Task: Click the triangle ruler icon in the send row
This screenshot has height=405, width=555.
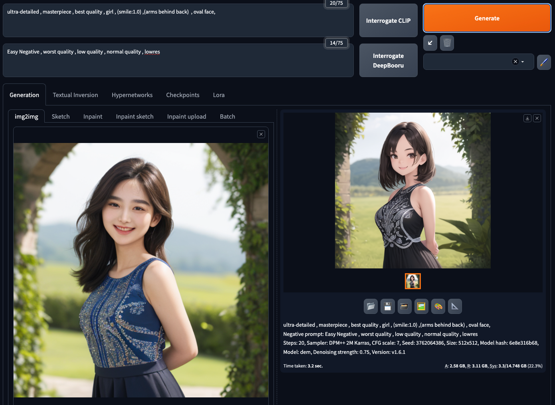Action: [x=455, y=306]
